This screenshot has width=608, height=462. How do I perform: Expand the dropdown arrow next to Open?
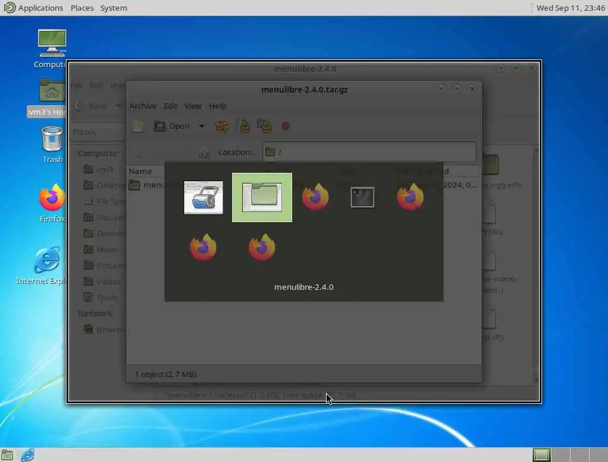pyautogui.click(x=202, y=126)
